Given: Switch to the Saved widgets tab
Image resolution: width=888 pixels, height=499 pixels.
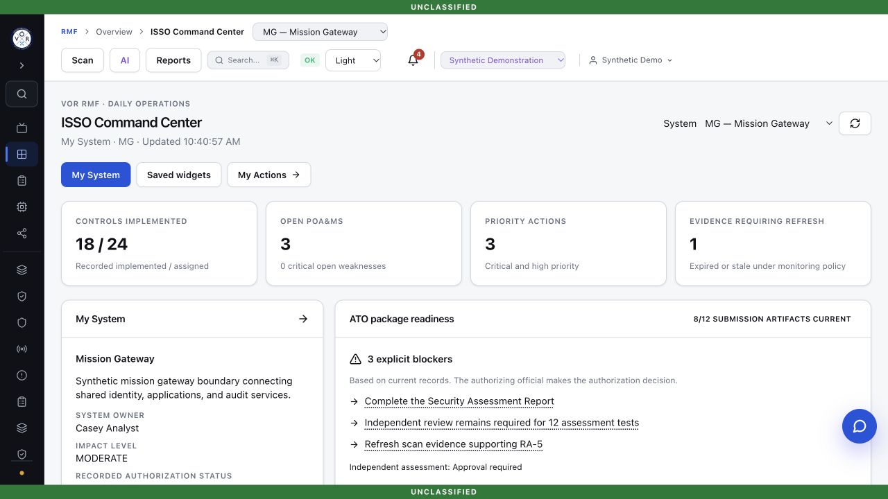Looking at the screenshot, I should (x=179, y=175).
